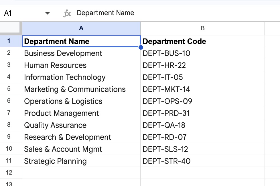Click the fx function icon

pos(67,13)
